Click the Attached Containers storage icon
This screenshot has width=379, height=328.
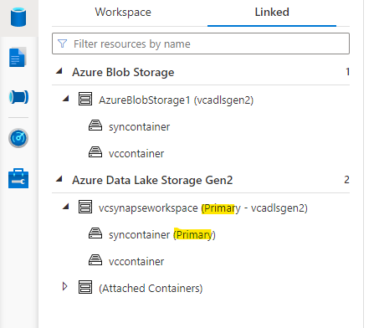pyautogui.click(x=85, y=287)
